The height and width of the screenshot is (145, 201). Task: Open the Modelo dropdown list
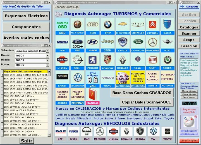point(47,60)
